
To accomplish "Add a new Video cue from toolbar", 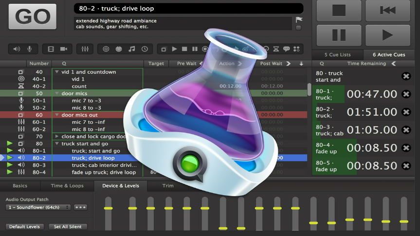I will [x=51, y=49].
